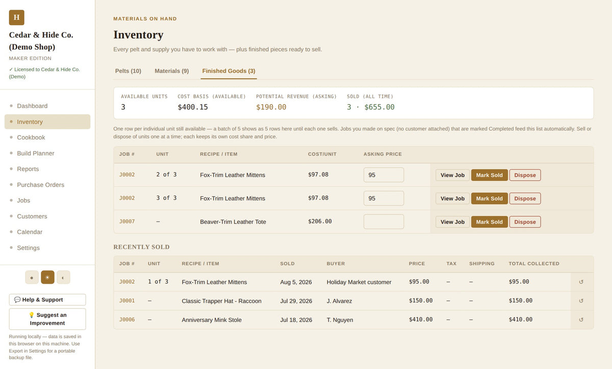
Task: Dispose mittens unit 2 of 3
Action: coord(525,175)
